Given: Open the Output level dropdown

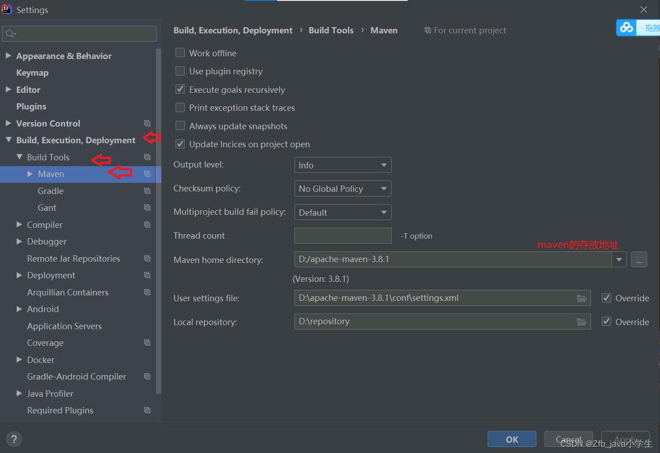Looking at the screenshot, I should pyautogui.click(x=343, y=165).
